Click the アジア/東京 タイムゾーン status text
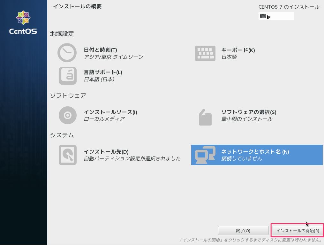The width and height of the screenshot is (324, 245). pos(113,57)
